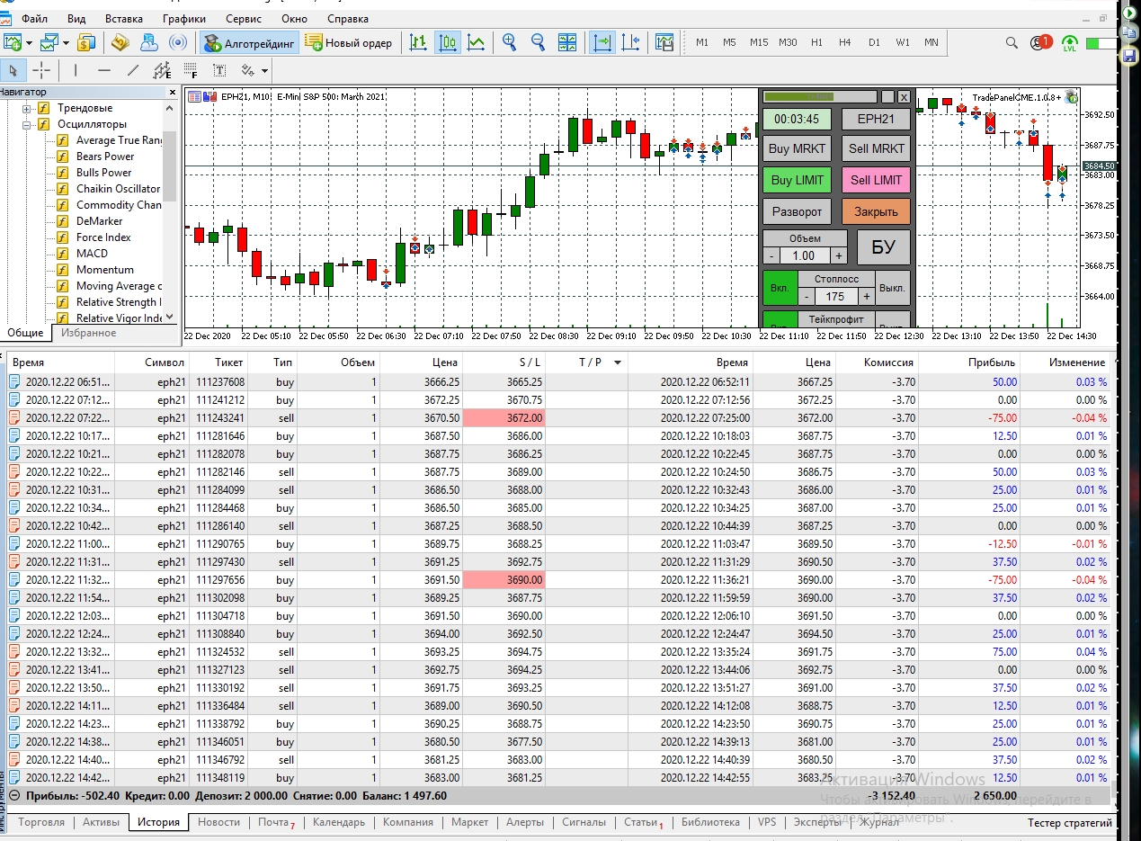This screenshot has width=1141, height=841.
Task: Open the Графики menu
Action: tap(184, 18)
